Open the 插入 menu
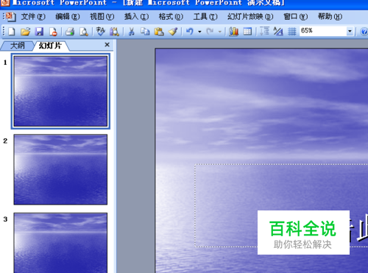 click(136, 17)
